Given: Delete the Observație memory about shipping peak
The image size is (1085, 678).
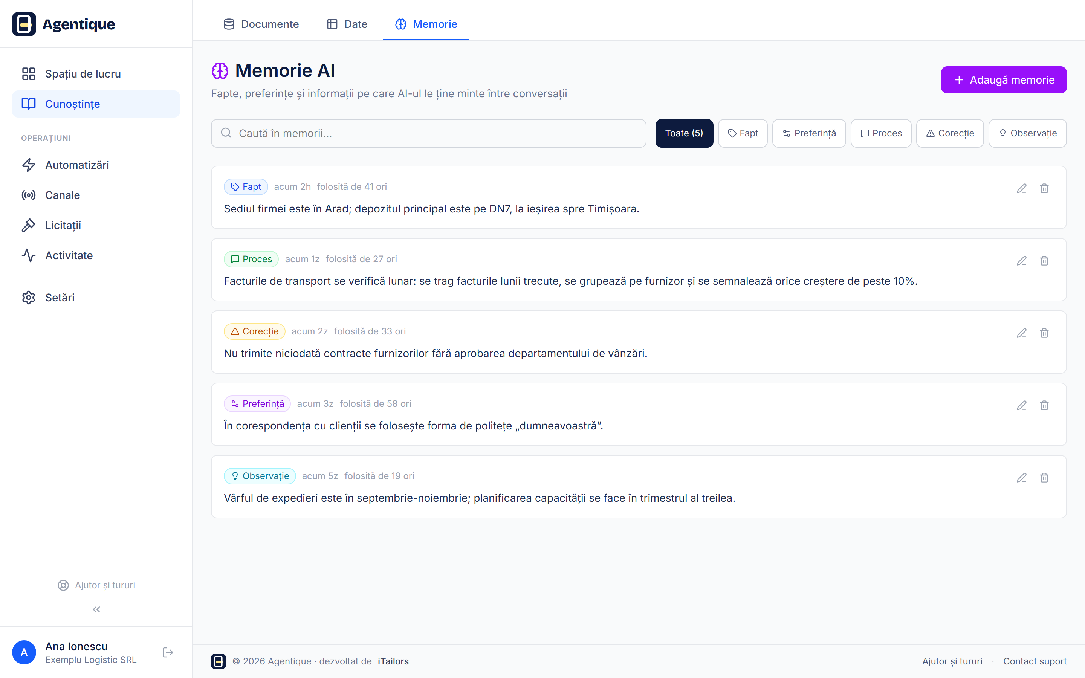Looking at the screenshot, I should click(1044, 478).
